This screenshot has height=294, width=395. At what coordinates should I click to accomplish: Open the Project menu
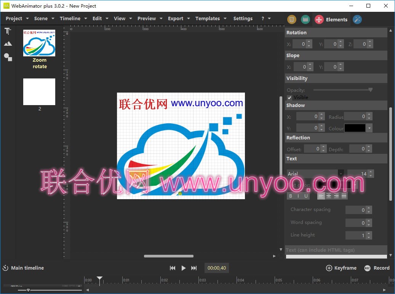[17, 18]
